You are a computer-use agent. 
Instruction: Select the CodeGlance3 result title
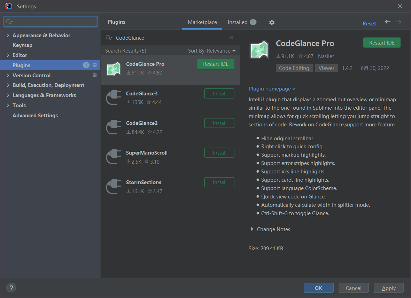[x=142, y=94]
